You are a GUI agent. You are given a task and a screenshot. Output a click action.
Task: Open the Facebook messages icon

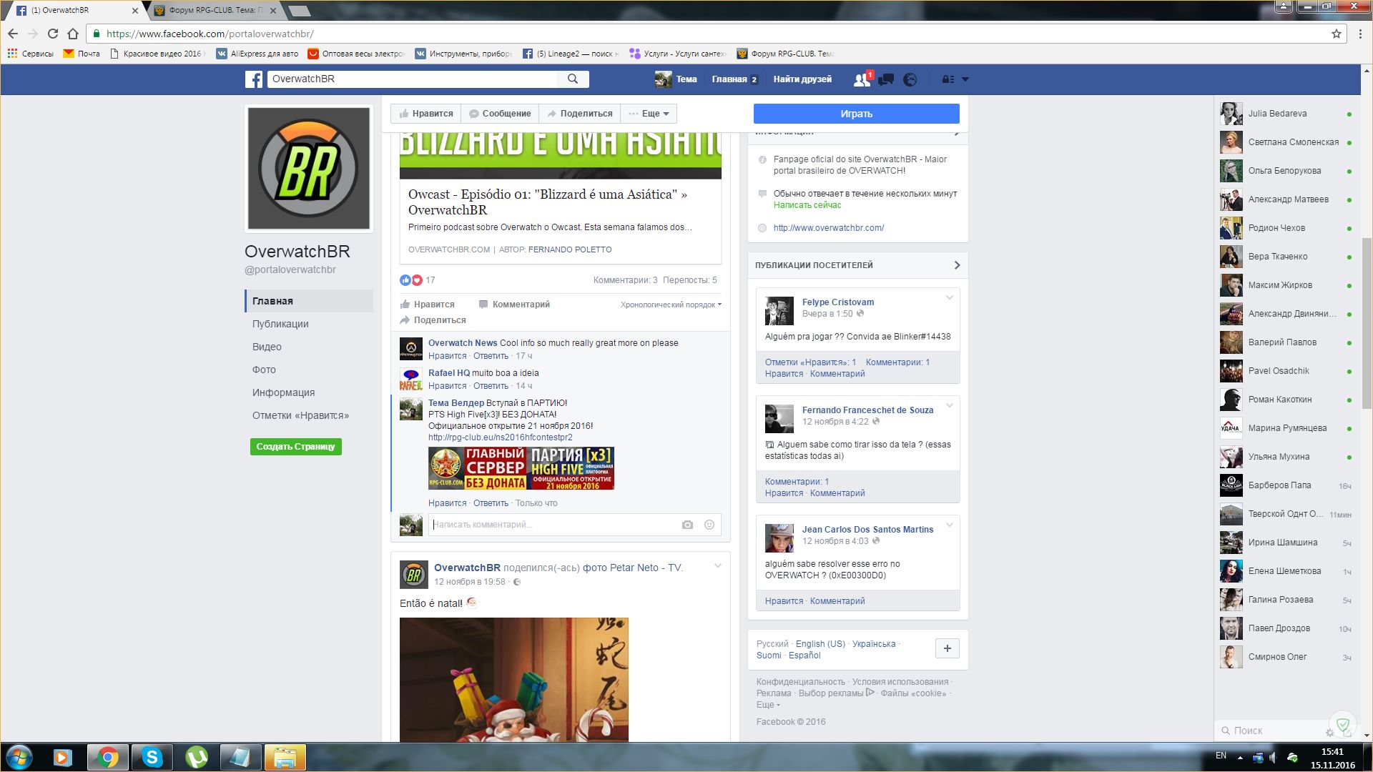(886, 79)
